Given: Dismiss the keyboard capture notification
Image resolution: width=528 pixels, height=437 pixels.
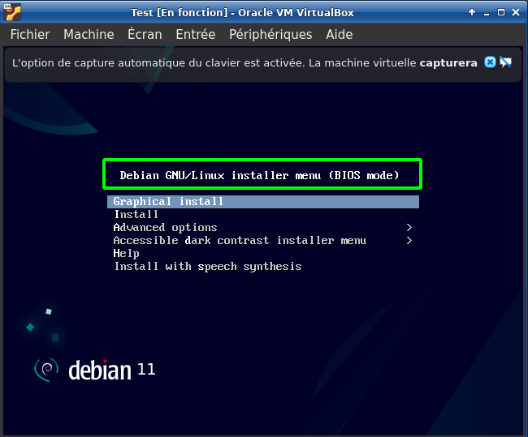Looking at the screenshot, I should [490, 62].
